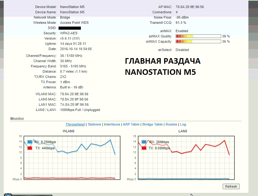The height and width of the screenshot is (196, 258).
Task: Click the WLAN0 graph title
Action: [68, 131]
